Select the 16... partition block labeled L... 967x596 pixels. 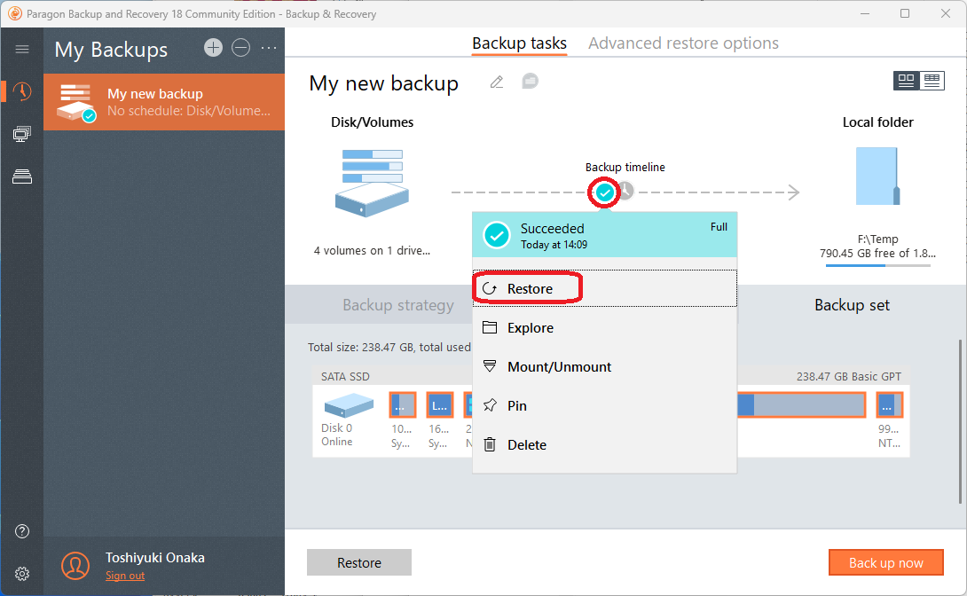point(440,405)
